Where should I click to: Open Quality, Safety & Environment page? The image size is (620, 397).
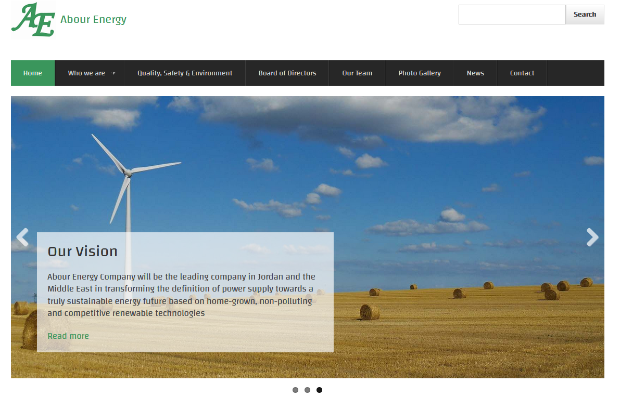(x=185, y=73)
